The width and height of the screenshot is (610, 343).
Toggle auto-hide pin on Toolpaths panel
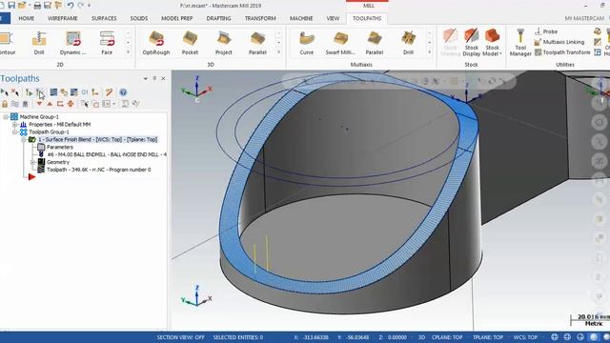point(154,78)
